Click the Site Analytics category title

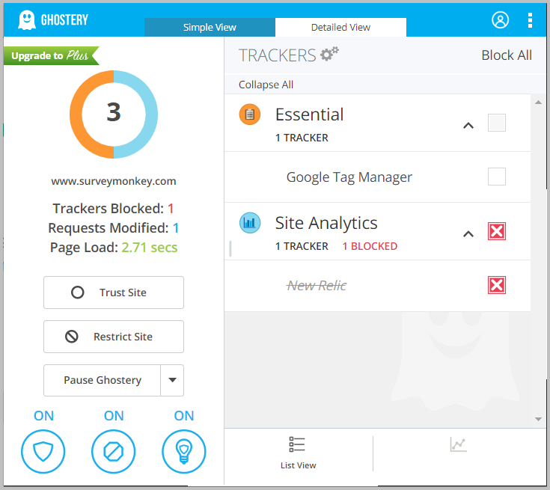click(326, 223)
